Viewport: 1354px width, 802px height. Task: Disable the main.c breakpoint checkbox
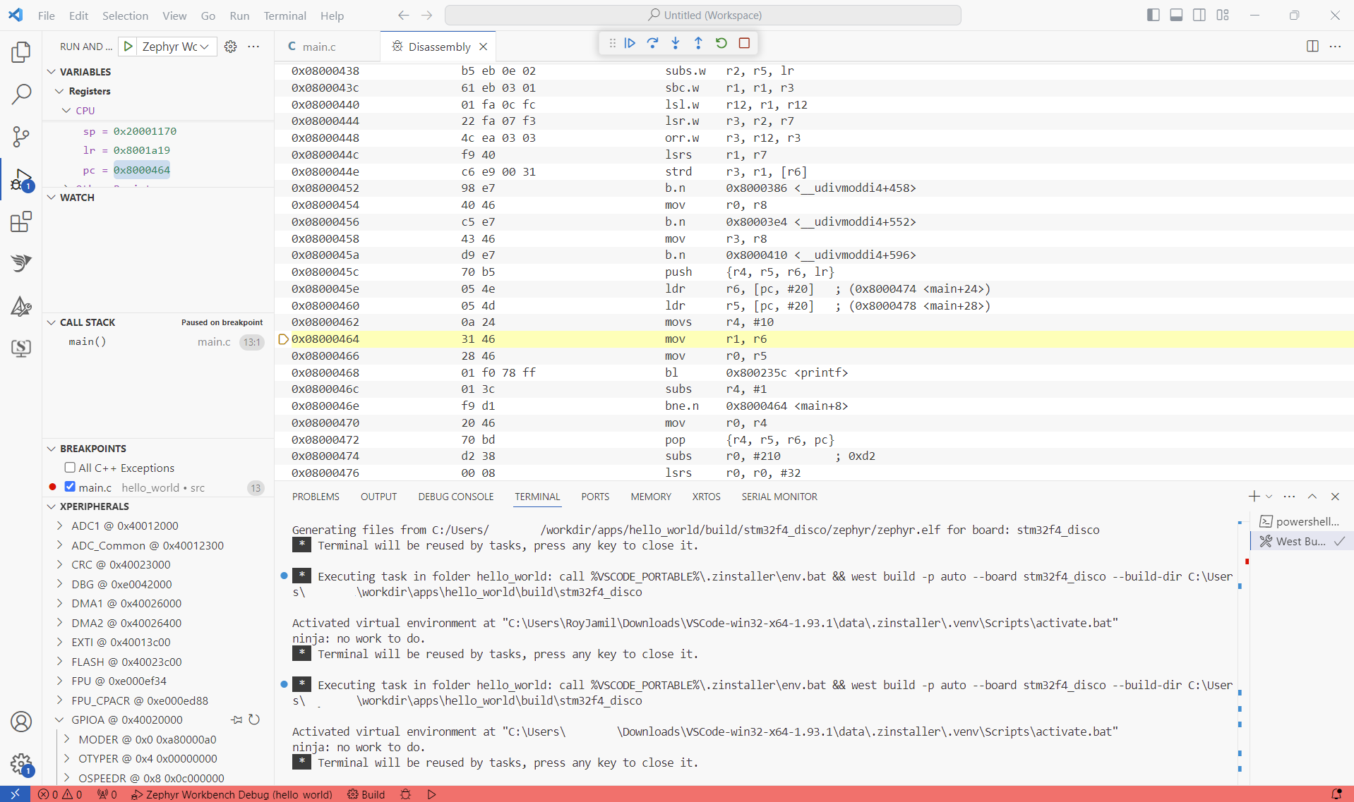[x=69, y=487]
